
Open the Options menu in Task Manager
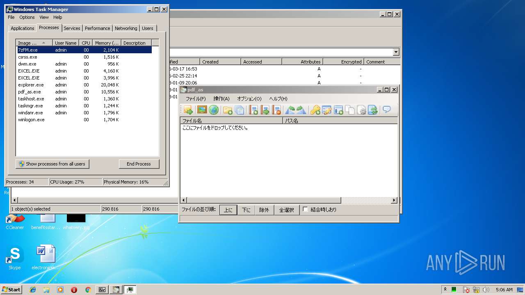(x=27, y=17)
